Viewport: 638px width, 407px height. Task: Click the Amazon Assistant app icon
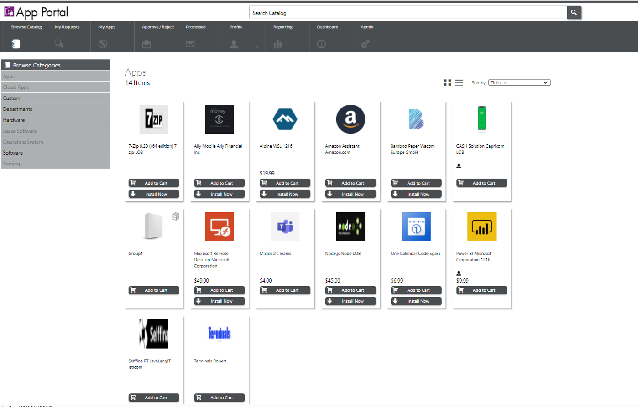point(350,119)
